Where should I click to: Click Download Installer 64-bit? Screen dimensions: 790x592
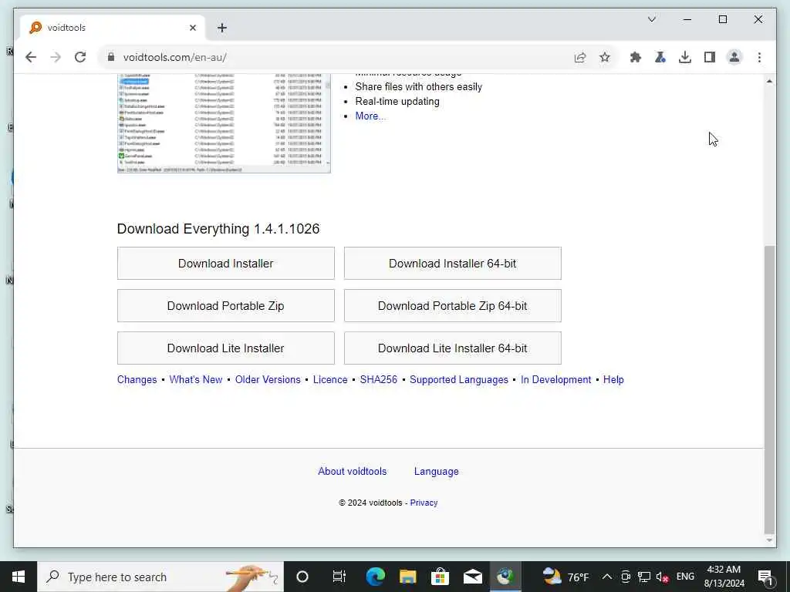click(x=452, y=264)
